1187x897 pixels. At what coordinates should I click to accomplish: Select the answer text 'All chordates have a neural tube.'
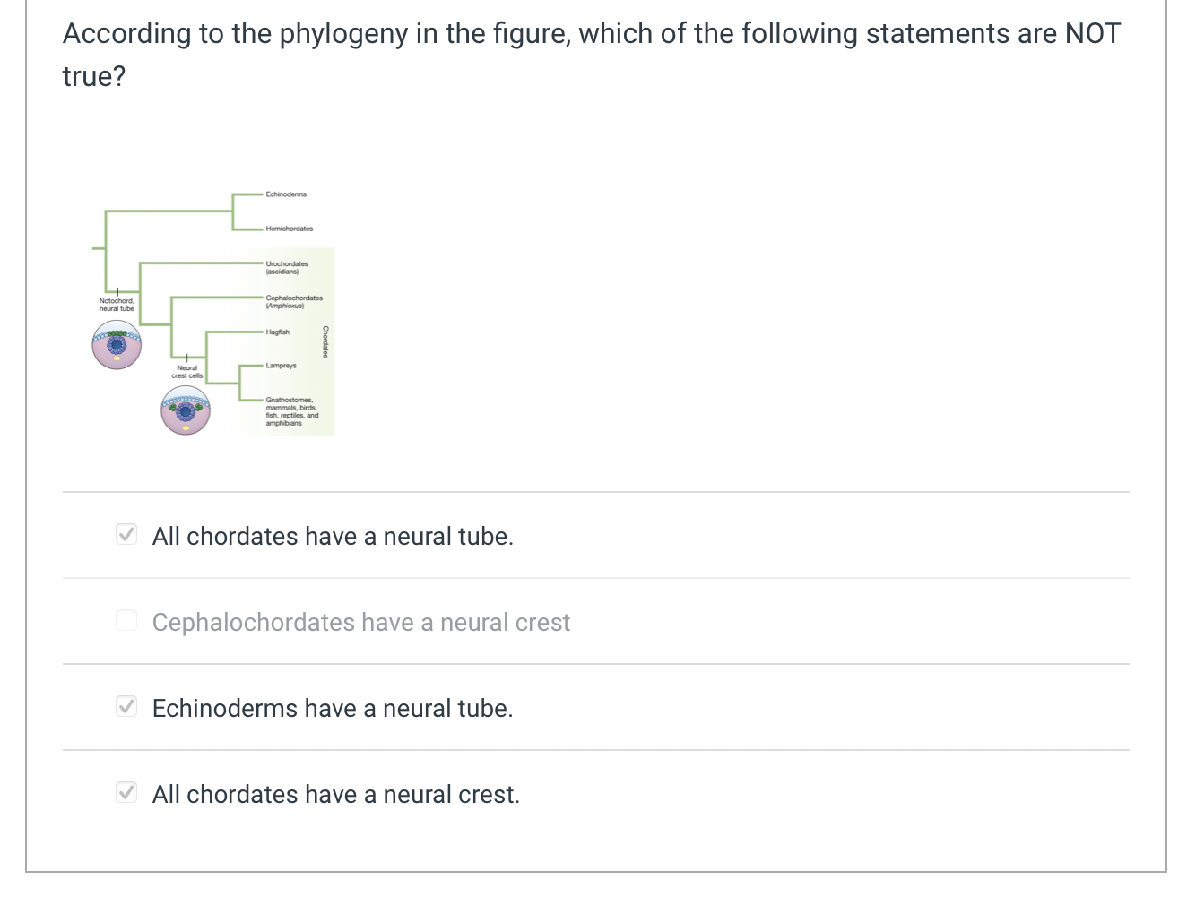click(333, 536)
